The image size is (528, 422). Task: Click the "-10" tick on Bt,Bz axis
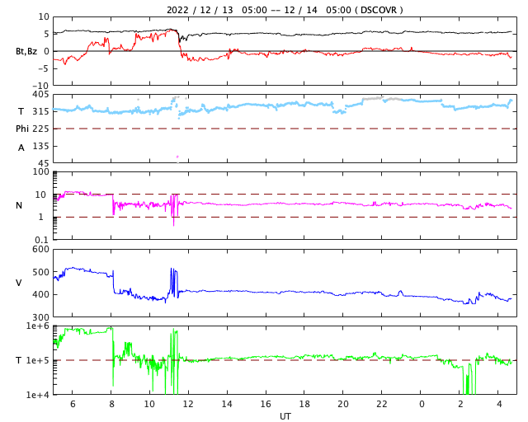(42, 86)
